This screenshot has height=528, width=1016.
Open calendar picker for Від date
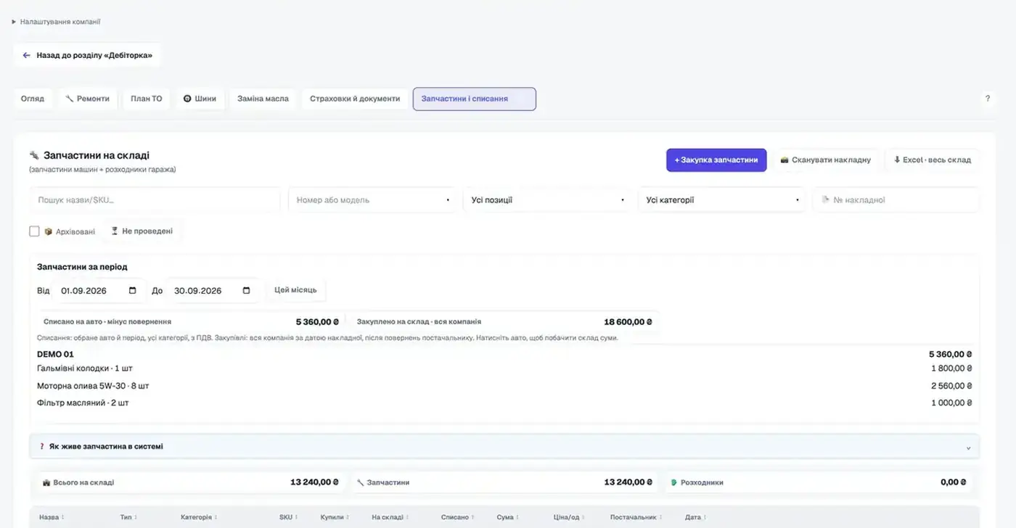(x=132, y=291)
